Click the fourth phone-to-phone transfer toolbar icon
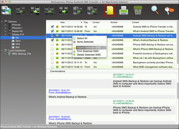179x129 pixels. click(64, 10)
